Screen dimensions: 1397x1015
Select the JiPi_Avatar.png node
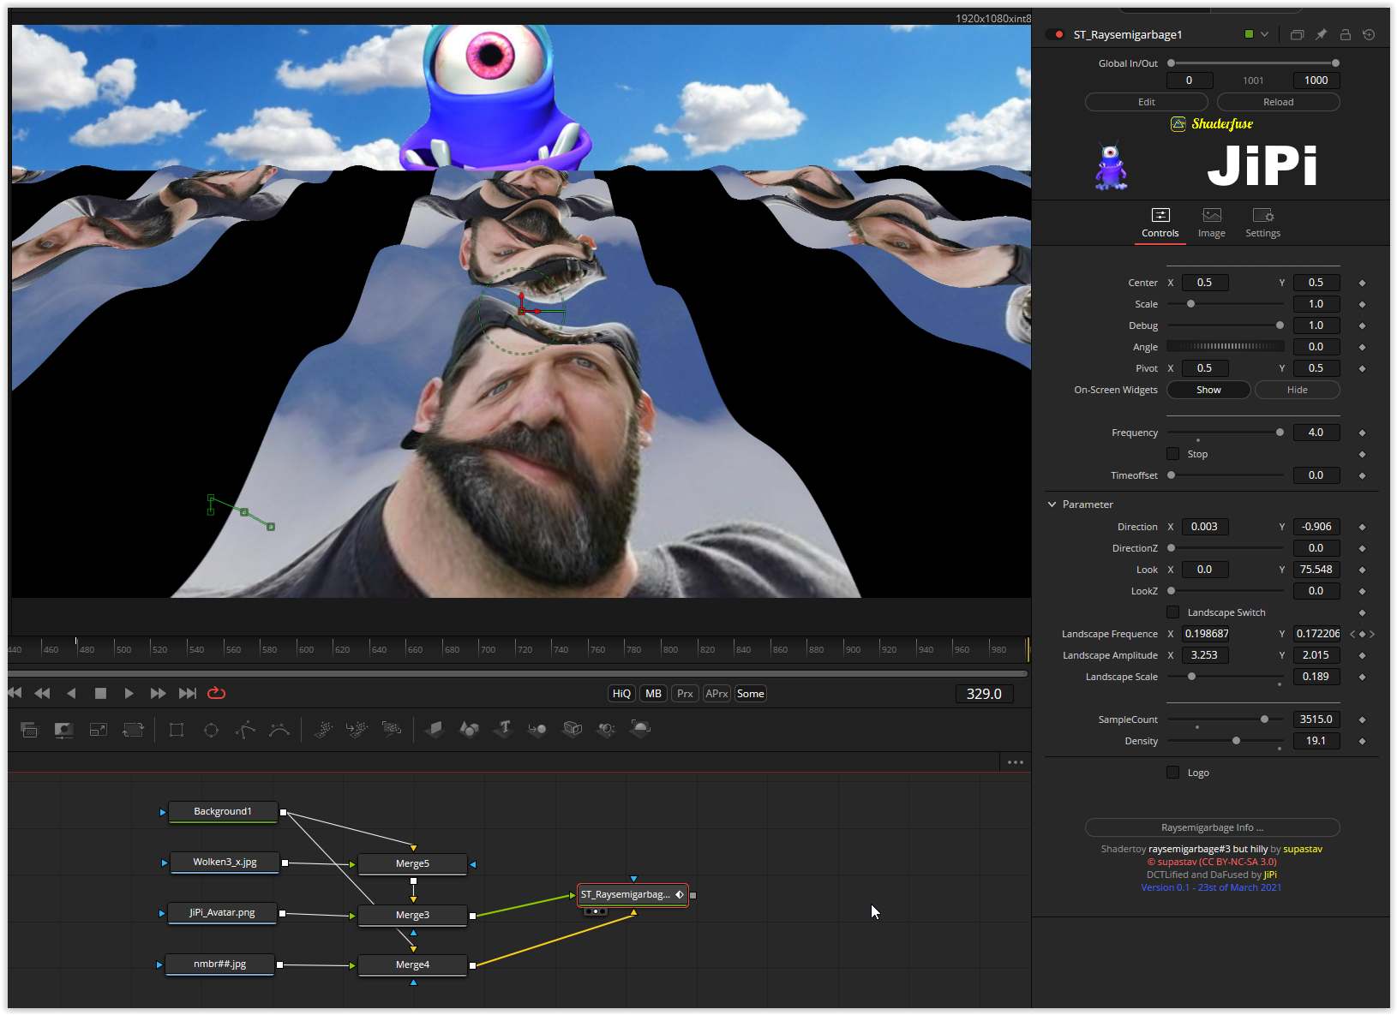pos(222,912)
